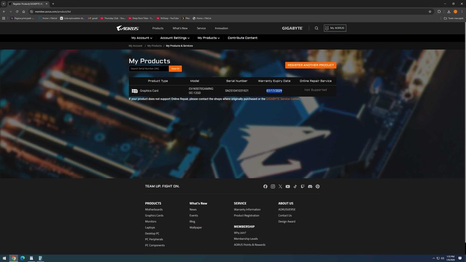
Task: Click the browser address bar URL
Action: click(53, 12)
